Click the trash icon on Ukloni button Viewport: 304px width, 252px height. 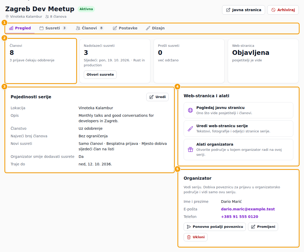tap(189, 237)
